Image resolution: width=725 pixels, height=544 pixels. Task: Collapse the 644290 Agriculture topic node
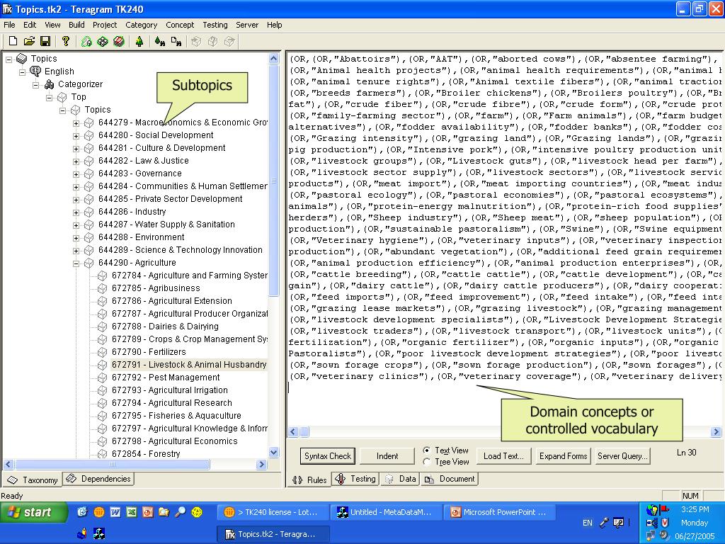point(76,263)
